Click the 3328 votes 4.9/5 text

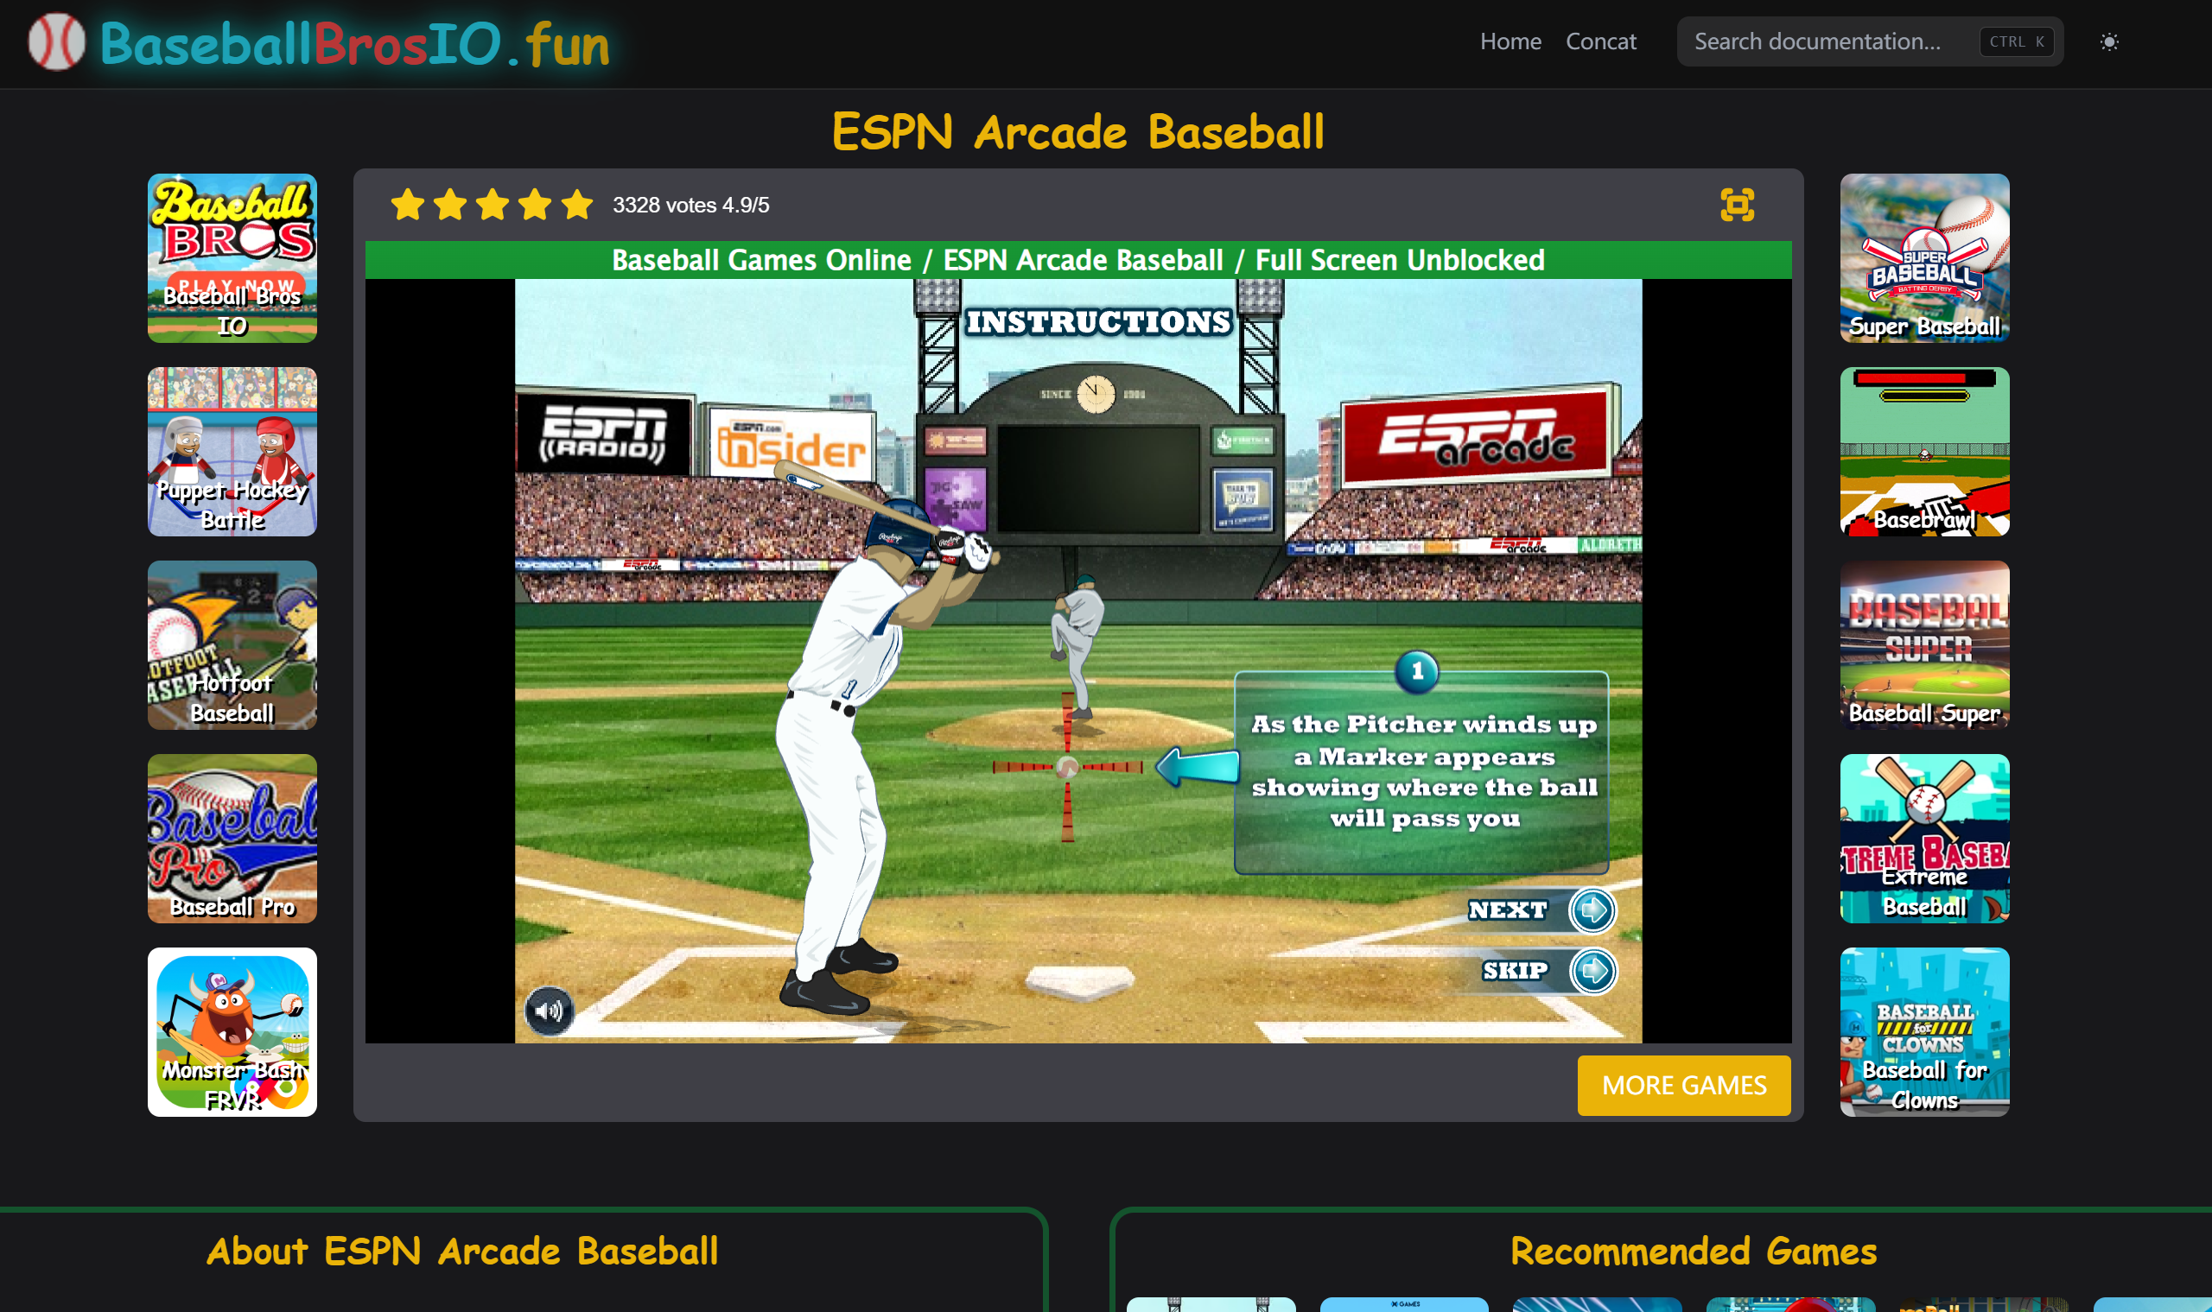(x=690, y=205)
